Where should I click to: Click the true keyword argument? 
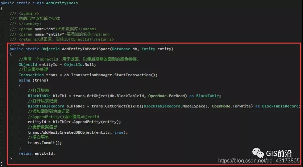pyautogui.click(x=119, y=132)
